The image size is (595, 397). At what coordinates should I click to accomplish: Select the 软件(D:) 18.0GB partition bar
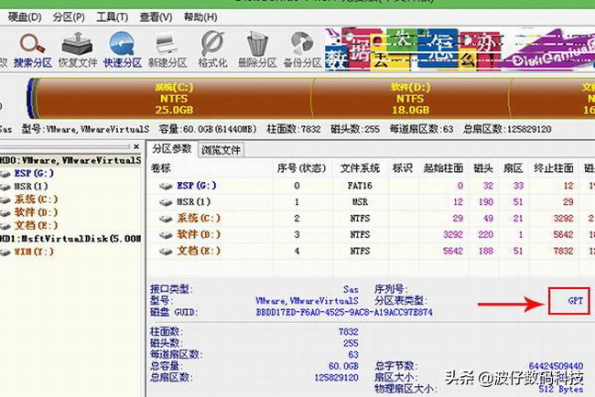[410, 99]
